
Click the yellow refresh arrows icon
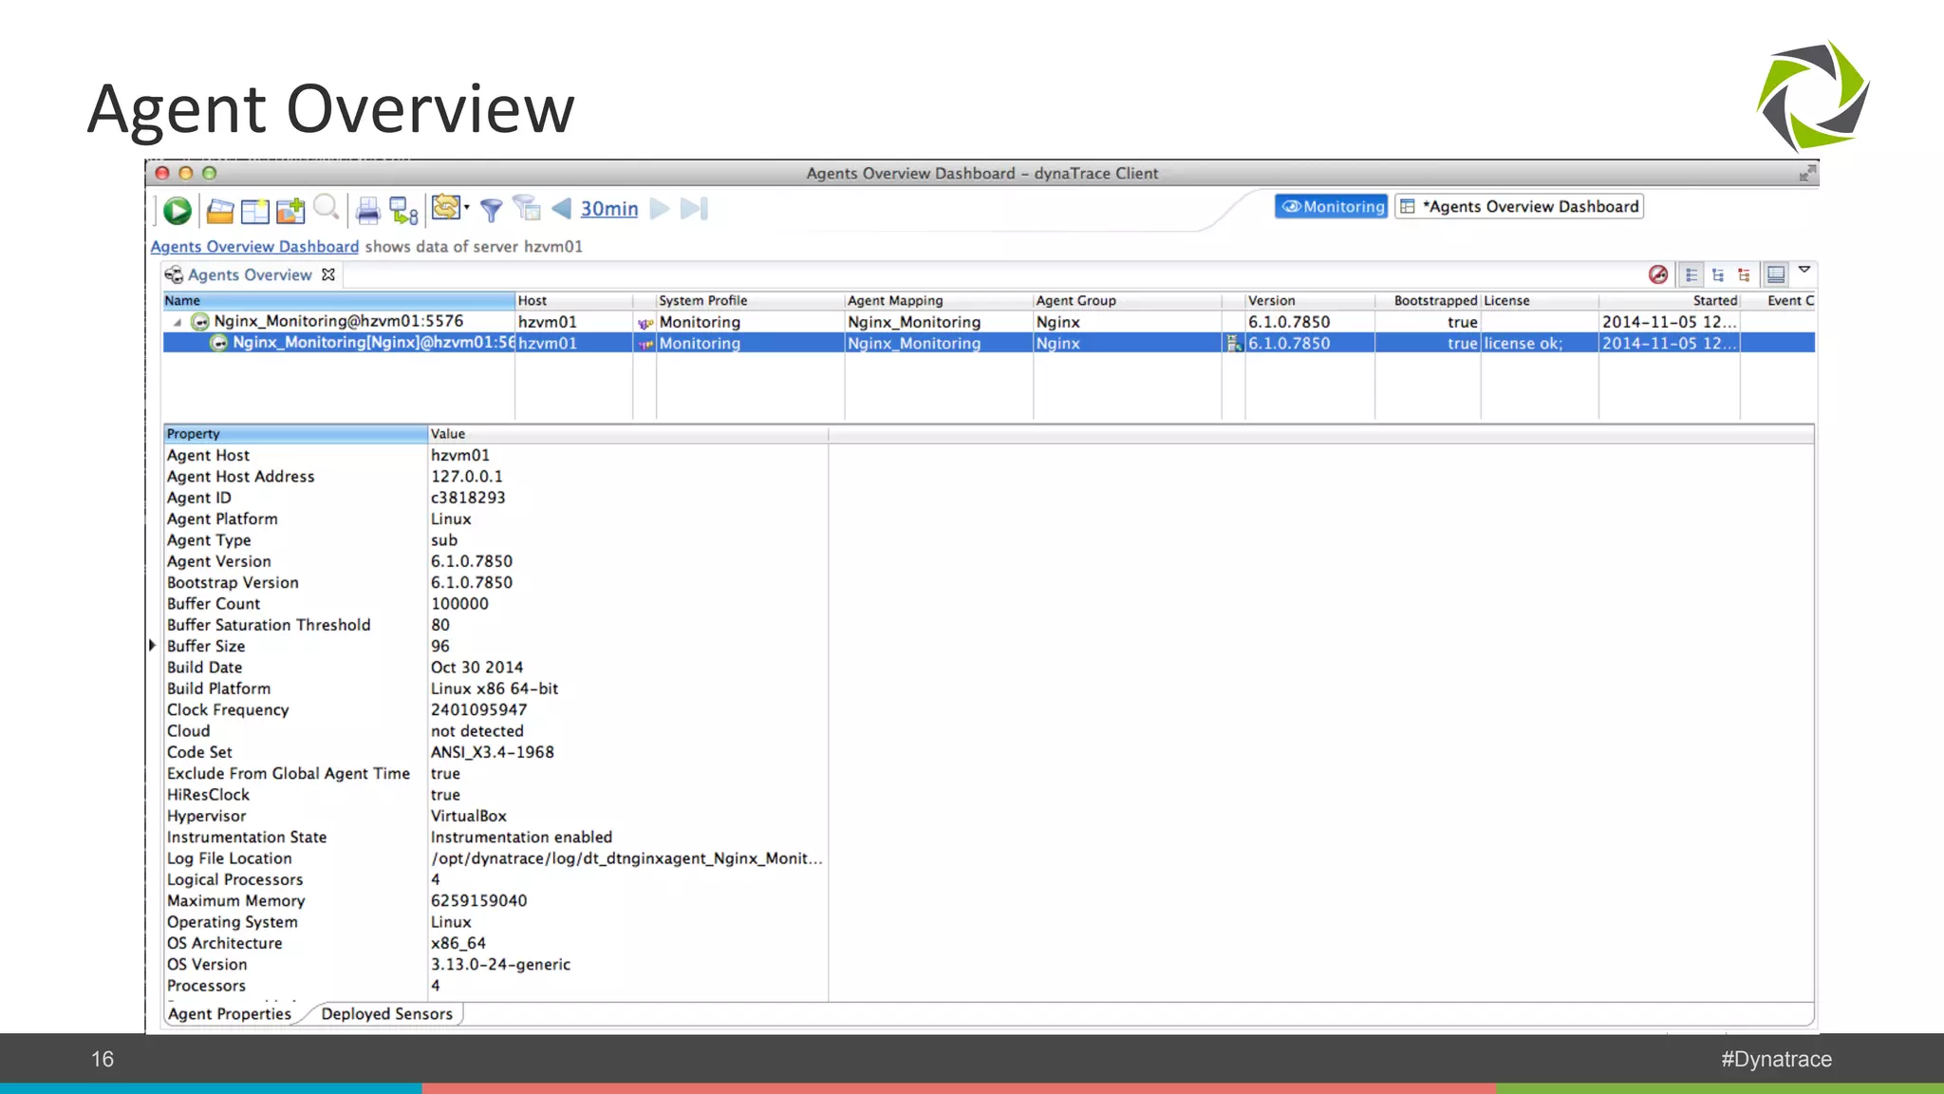click(445, 207)
